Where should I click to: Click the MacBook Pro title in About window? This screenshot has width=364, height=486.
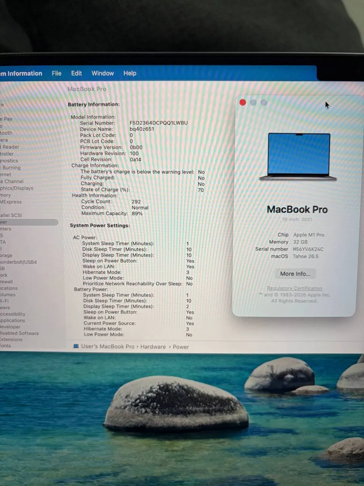coord(297,210)
